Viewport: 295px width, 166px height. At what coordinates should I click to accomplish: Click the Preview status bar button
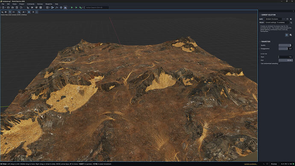click(x=274, y=164)
